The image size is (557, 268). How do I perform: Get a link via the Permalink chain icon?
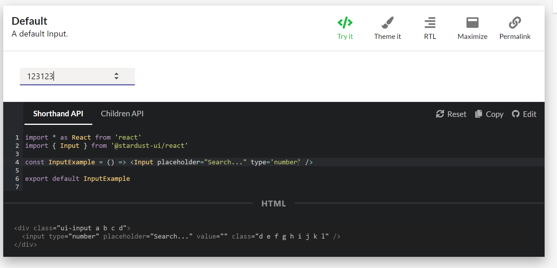pyautogui.click(x=515, y=22)
